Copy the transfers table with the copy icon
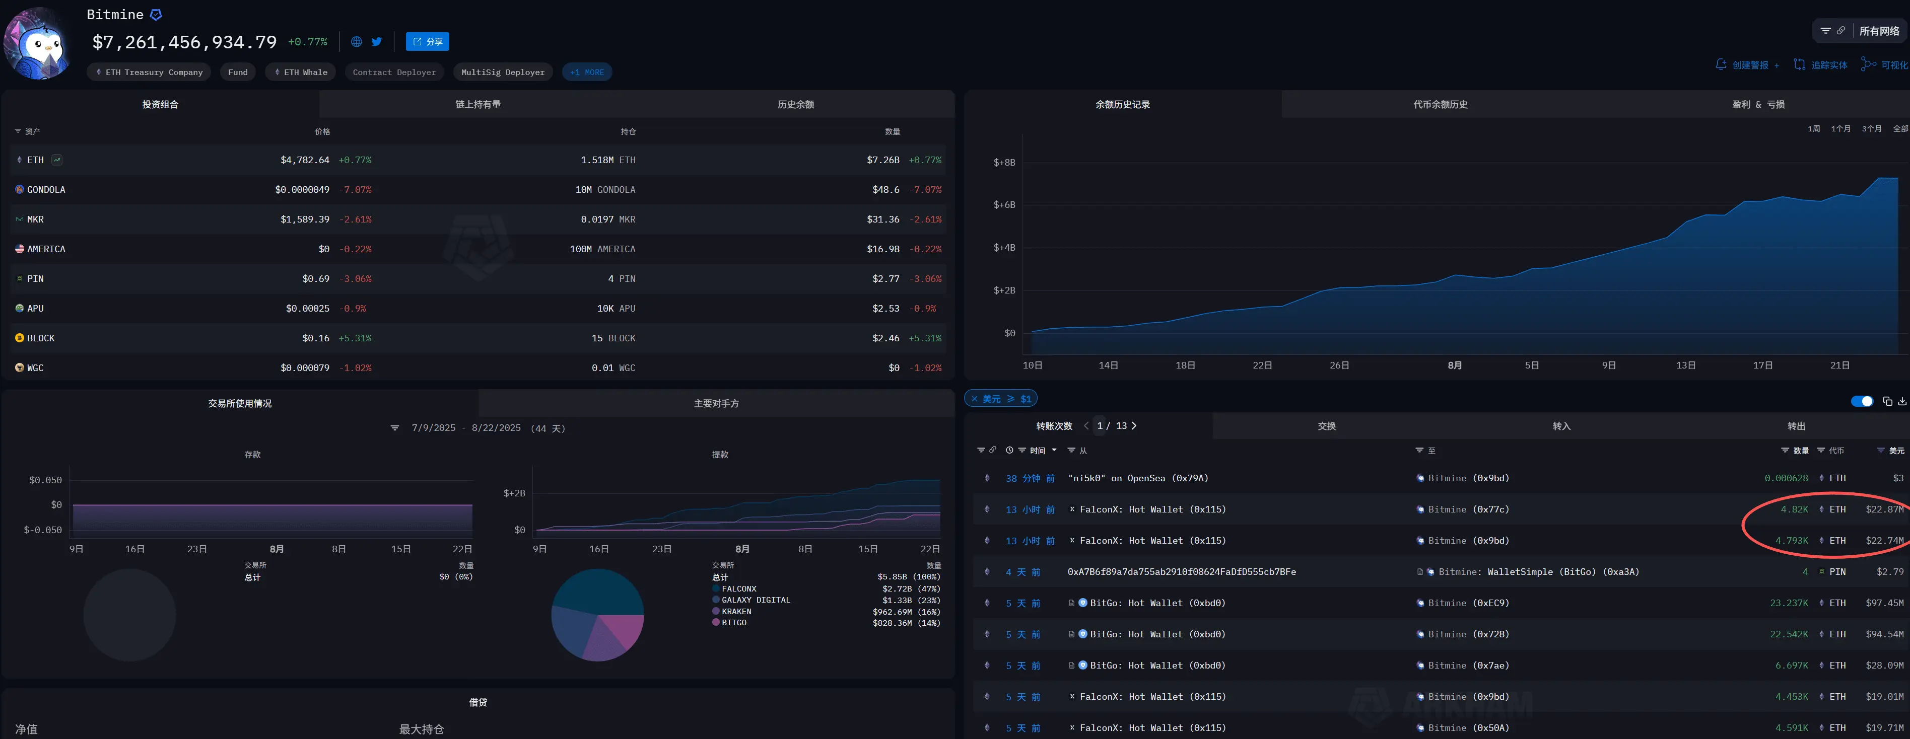Image resolution: width=1910 pixels, height=739 pixels. pyautogui.click(x=1887, y=401)
